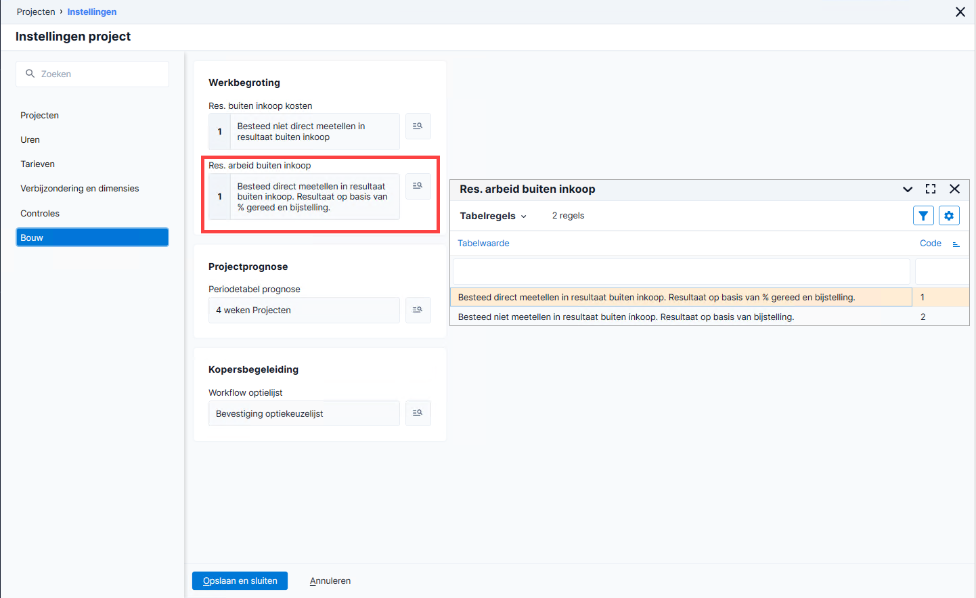Collapse the Res. arbeid buiten inkoop panel
The image size is (976, 598).
(908, 189)
